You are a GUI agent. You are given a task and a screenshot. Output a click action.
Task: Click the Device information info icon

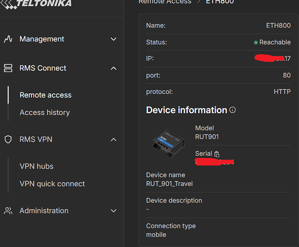(x=233, y=110)
